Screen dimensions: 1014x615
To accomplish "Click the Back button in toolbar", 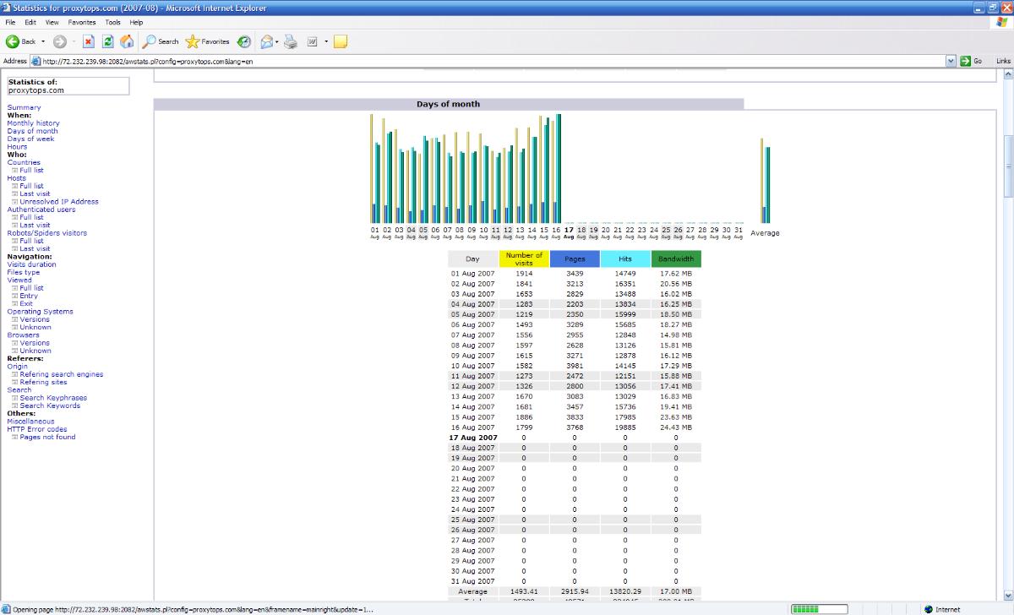I will (x=21, y=41).
